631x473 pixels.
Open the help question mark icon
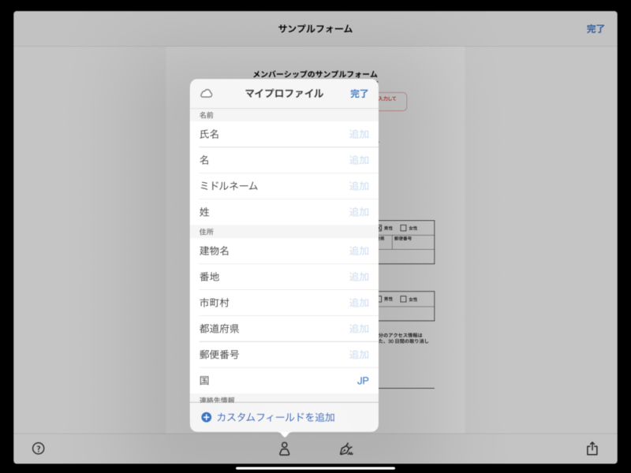pyautogui.click(x=38, y=448)
